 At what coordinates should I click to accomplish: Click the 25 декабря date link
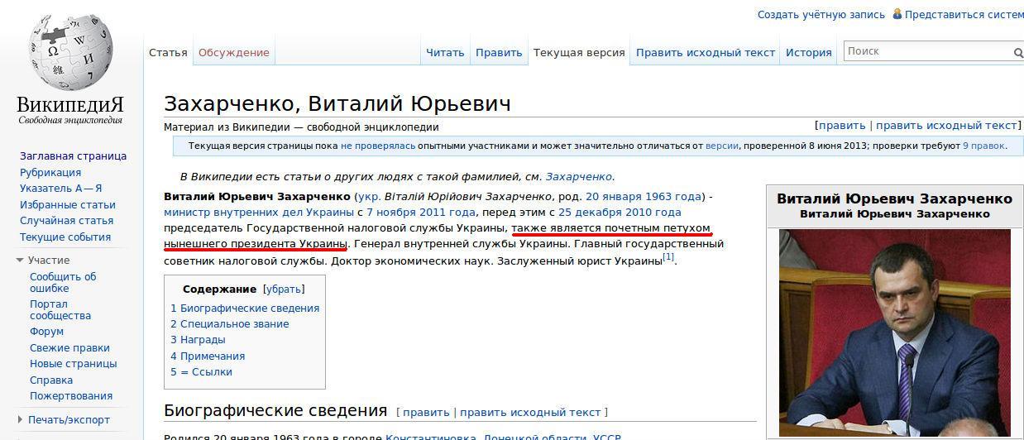click(592, 213)
